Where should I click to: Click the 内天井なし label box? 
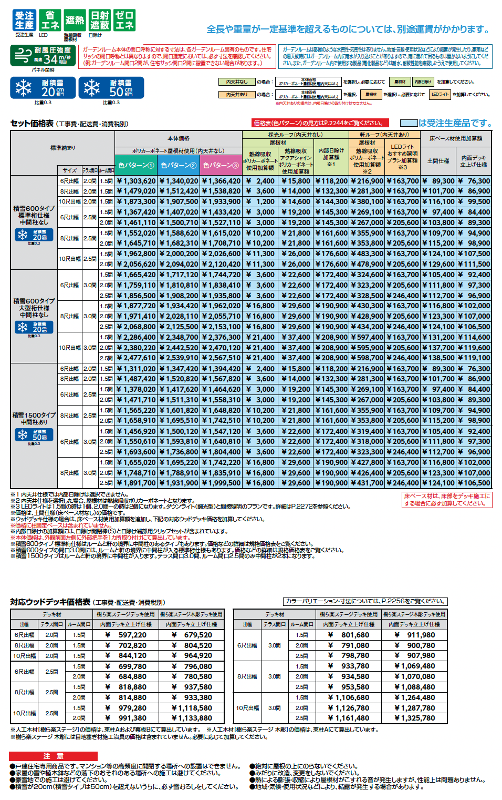tap(237, 82)
